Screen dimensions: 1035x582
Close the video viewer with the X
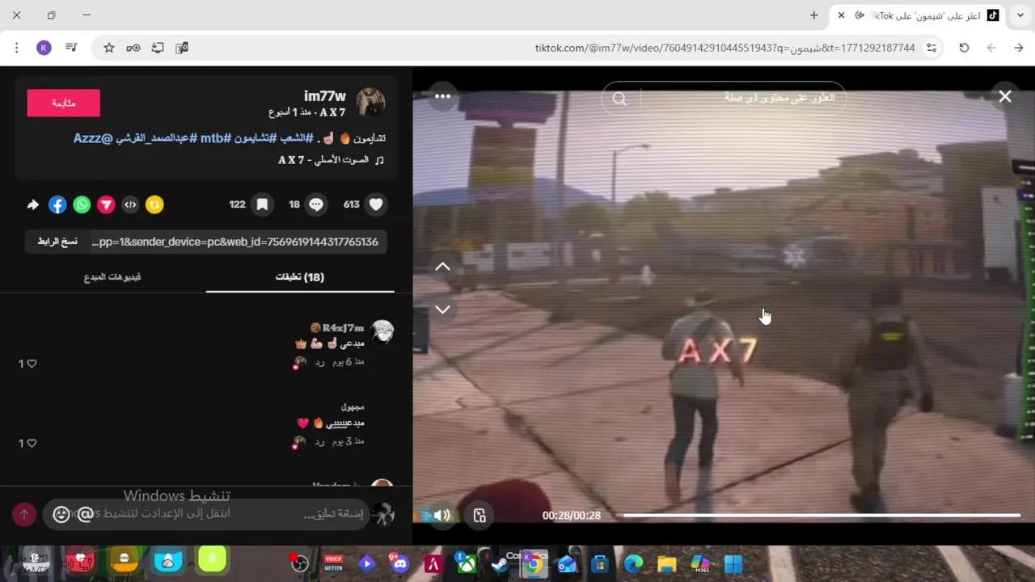click(1005, 97)
